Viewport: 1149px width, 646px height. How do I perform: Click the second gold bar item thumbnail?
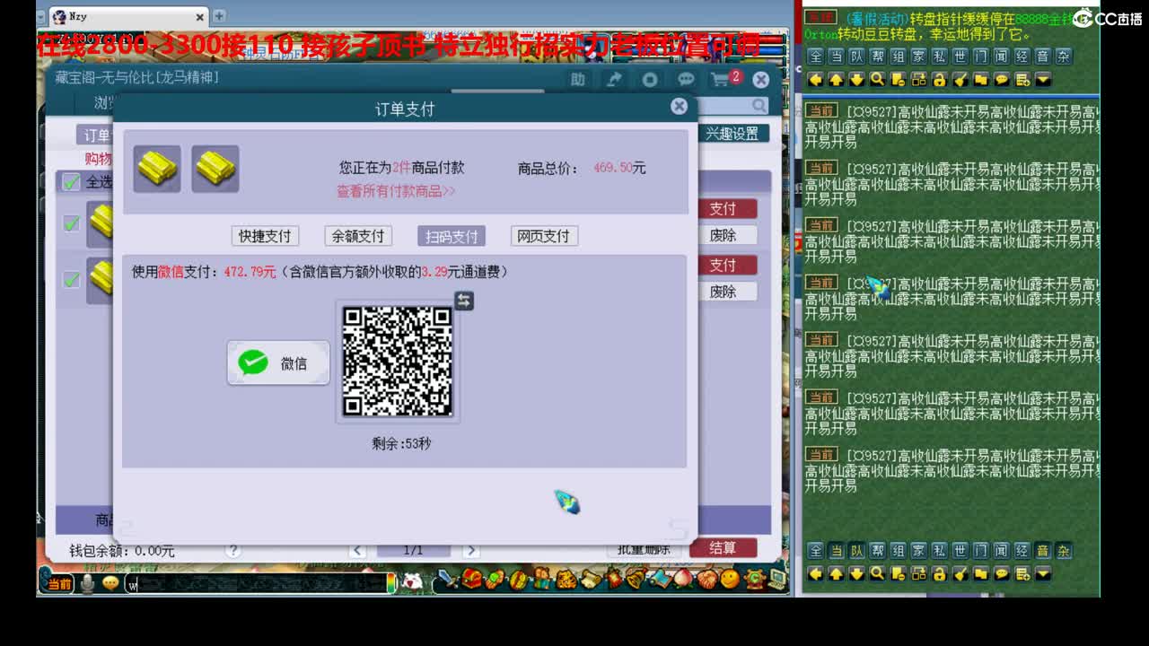(215, 169)
